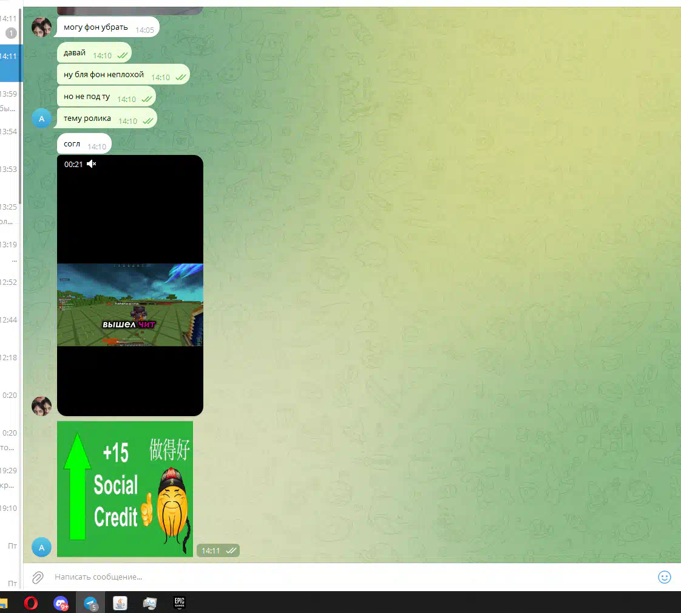Open the "+15 Social Credit" image
Image resolution: width=681 pixels, height=613 pixels.
[x=125, y=488]
